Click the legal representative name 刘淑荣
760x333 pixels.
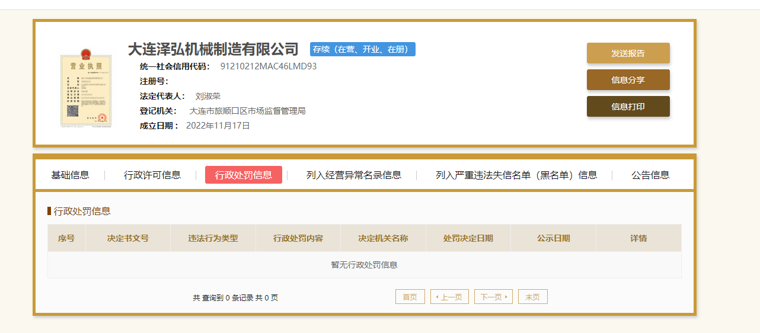[x=208, y=96]
